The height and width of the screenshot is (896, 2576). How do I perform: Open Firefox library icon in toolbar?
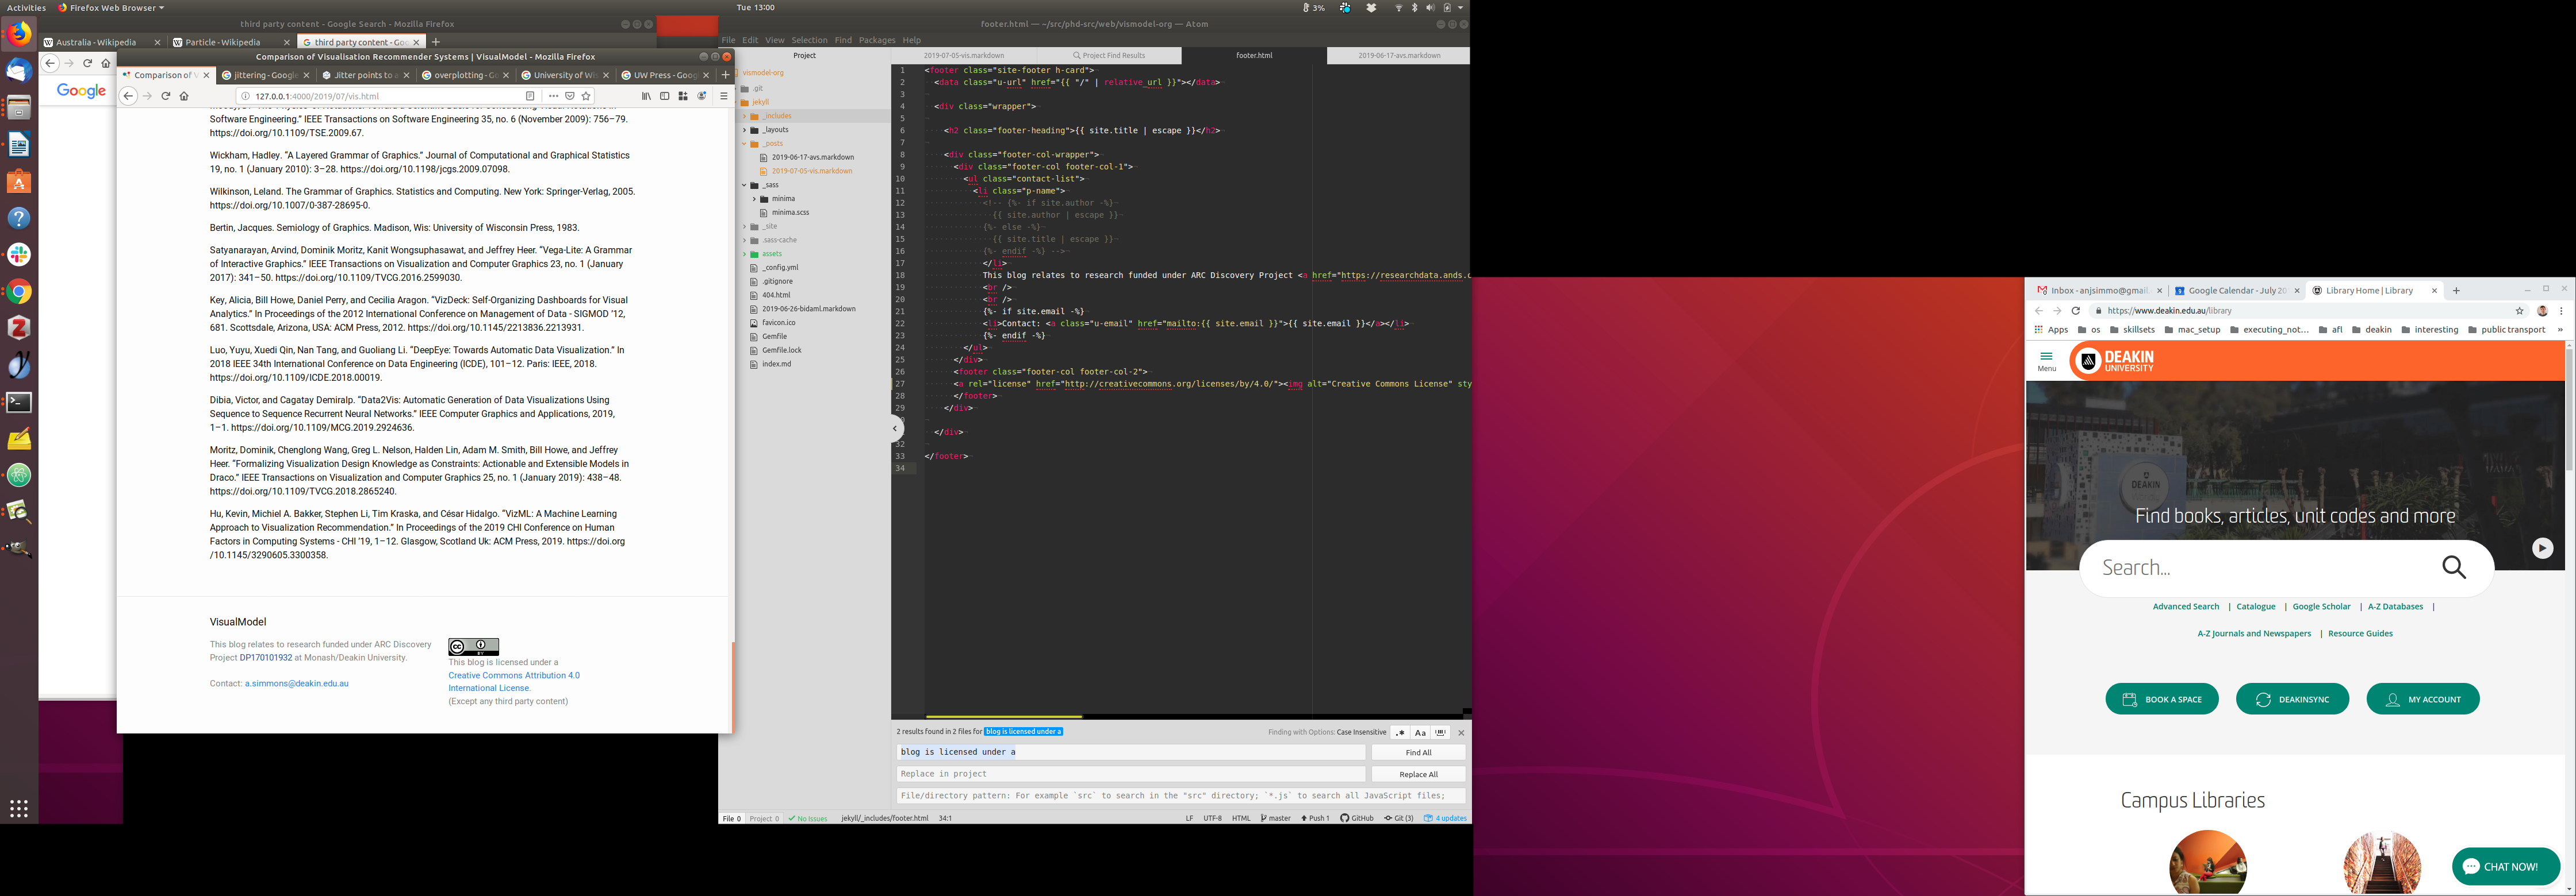[646, 96]
